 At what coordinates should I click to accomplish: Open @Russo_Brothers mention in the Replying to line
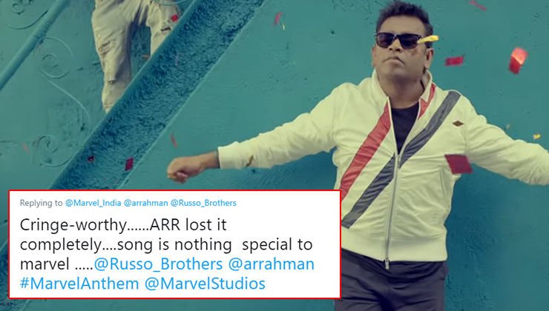(203, 203)
